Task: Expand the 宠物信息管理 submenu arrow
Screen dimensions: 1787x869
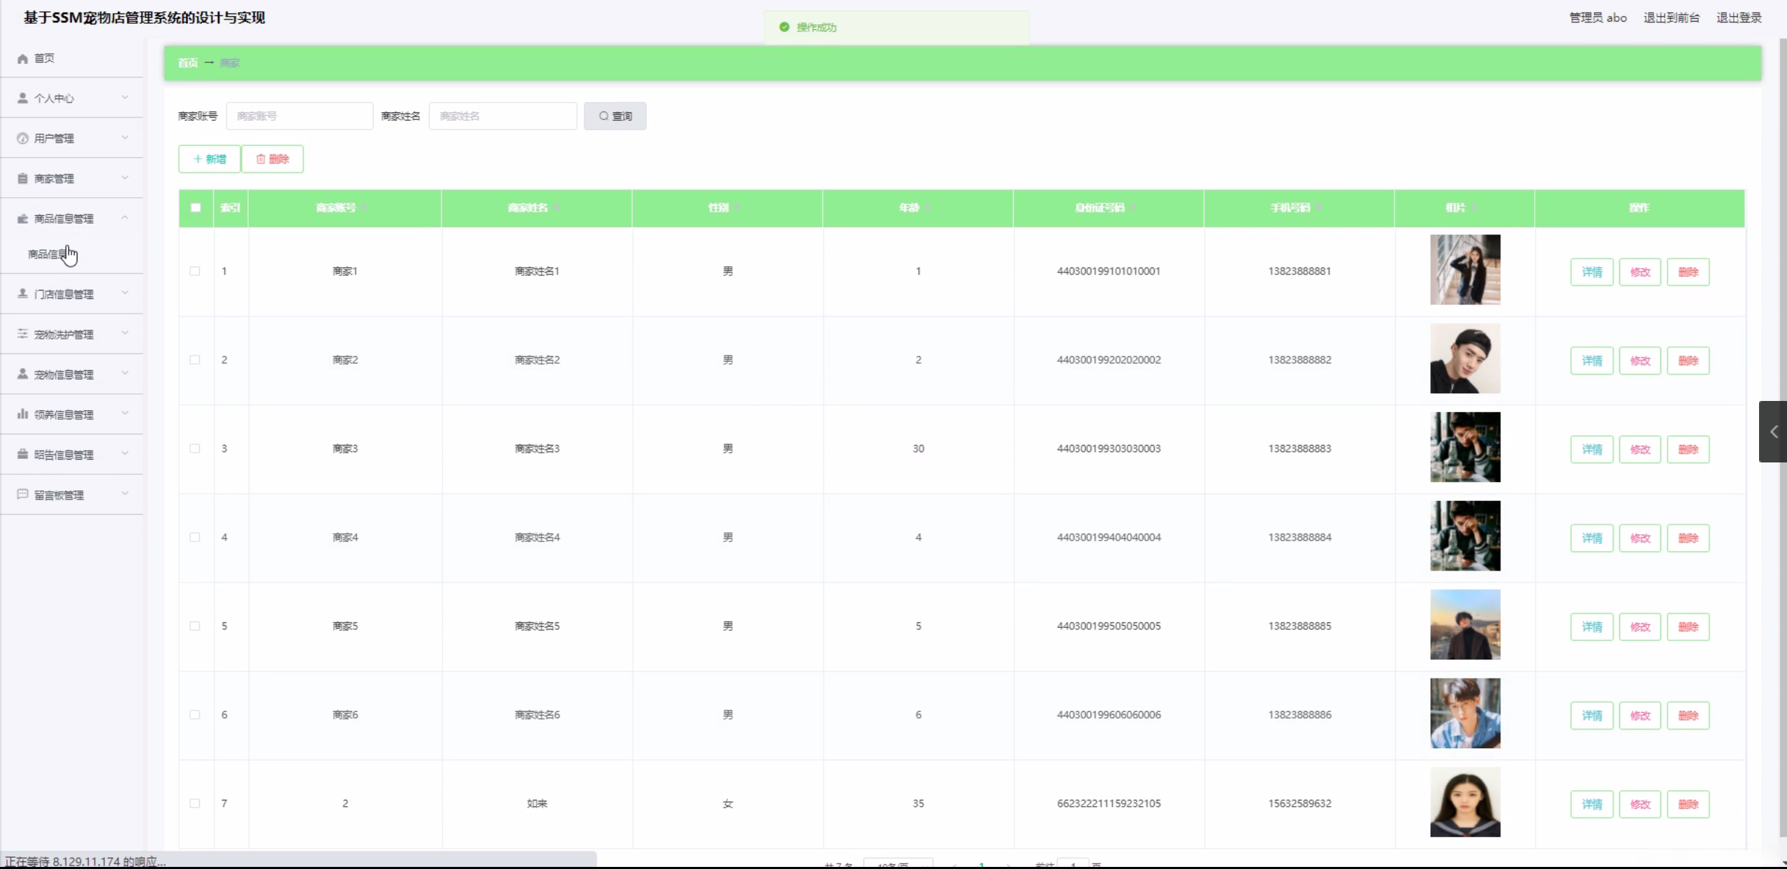Action: [125, 374]
